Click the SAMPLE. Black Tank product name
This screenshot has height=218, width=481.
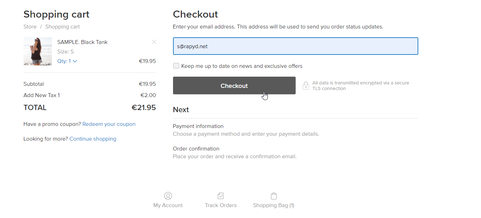point(82,42)
